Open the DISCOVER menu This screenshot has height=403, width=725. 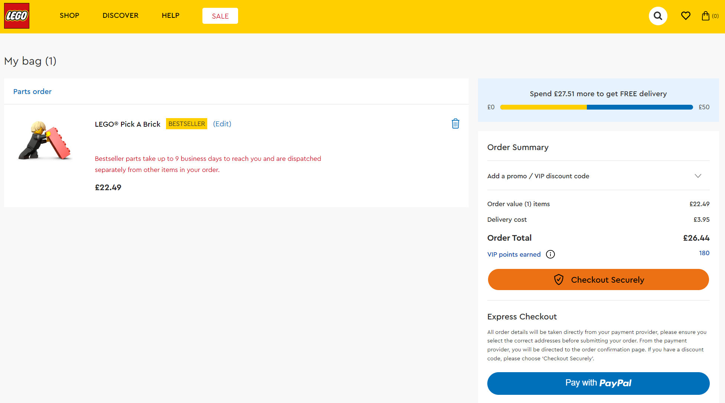point(120,16)
